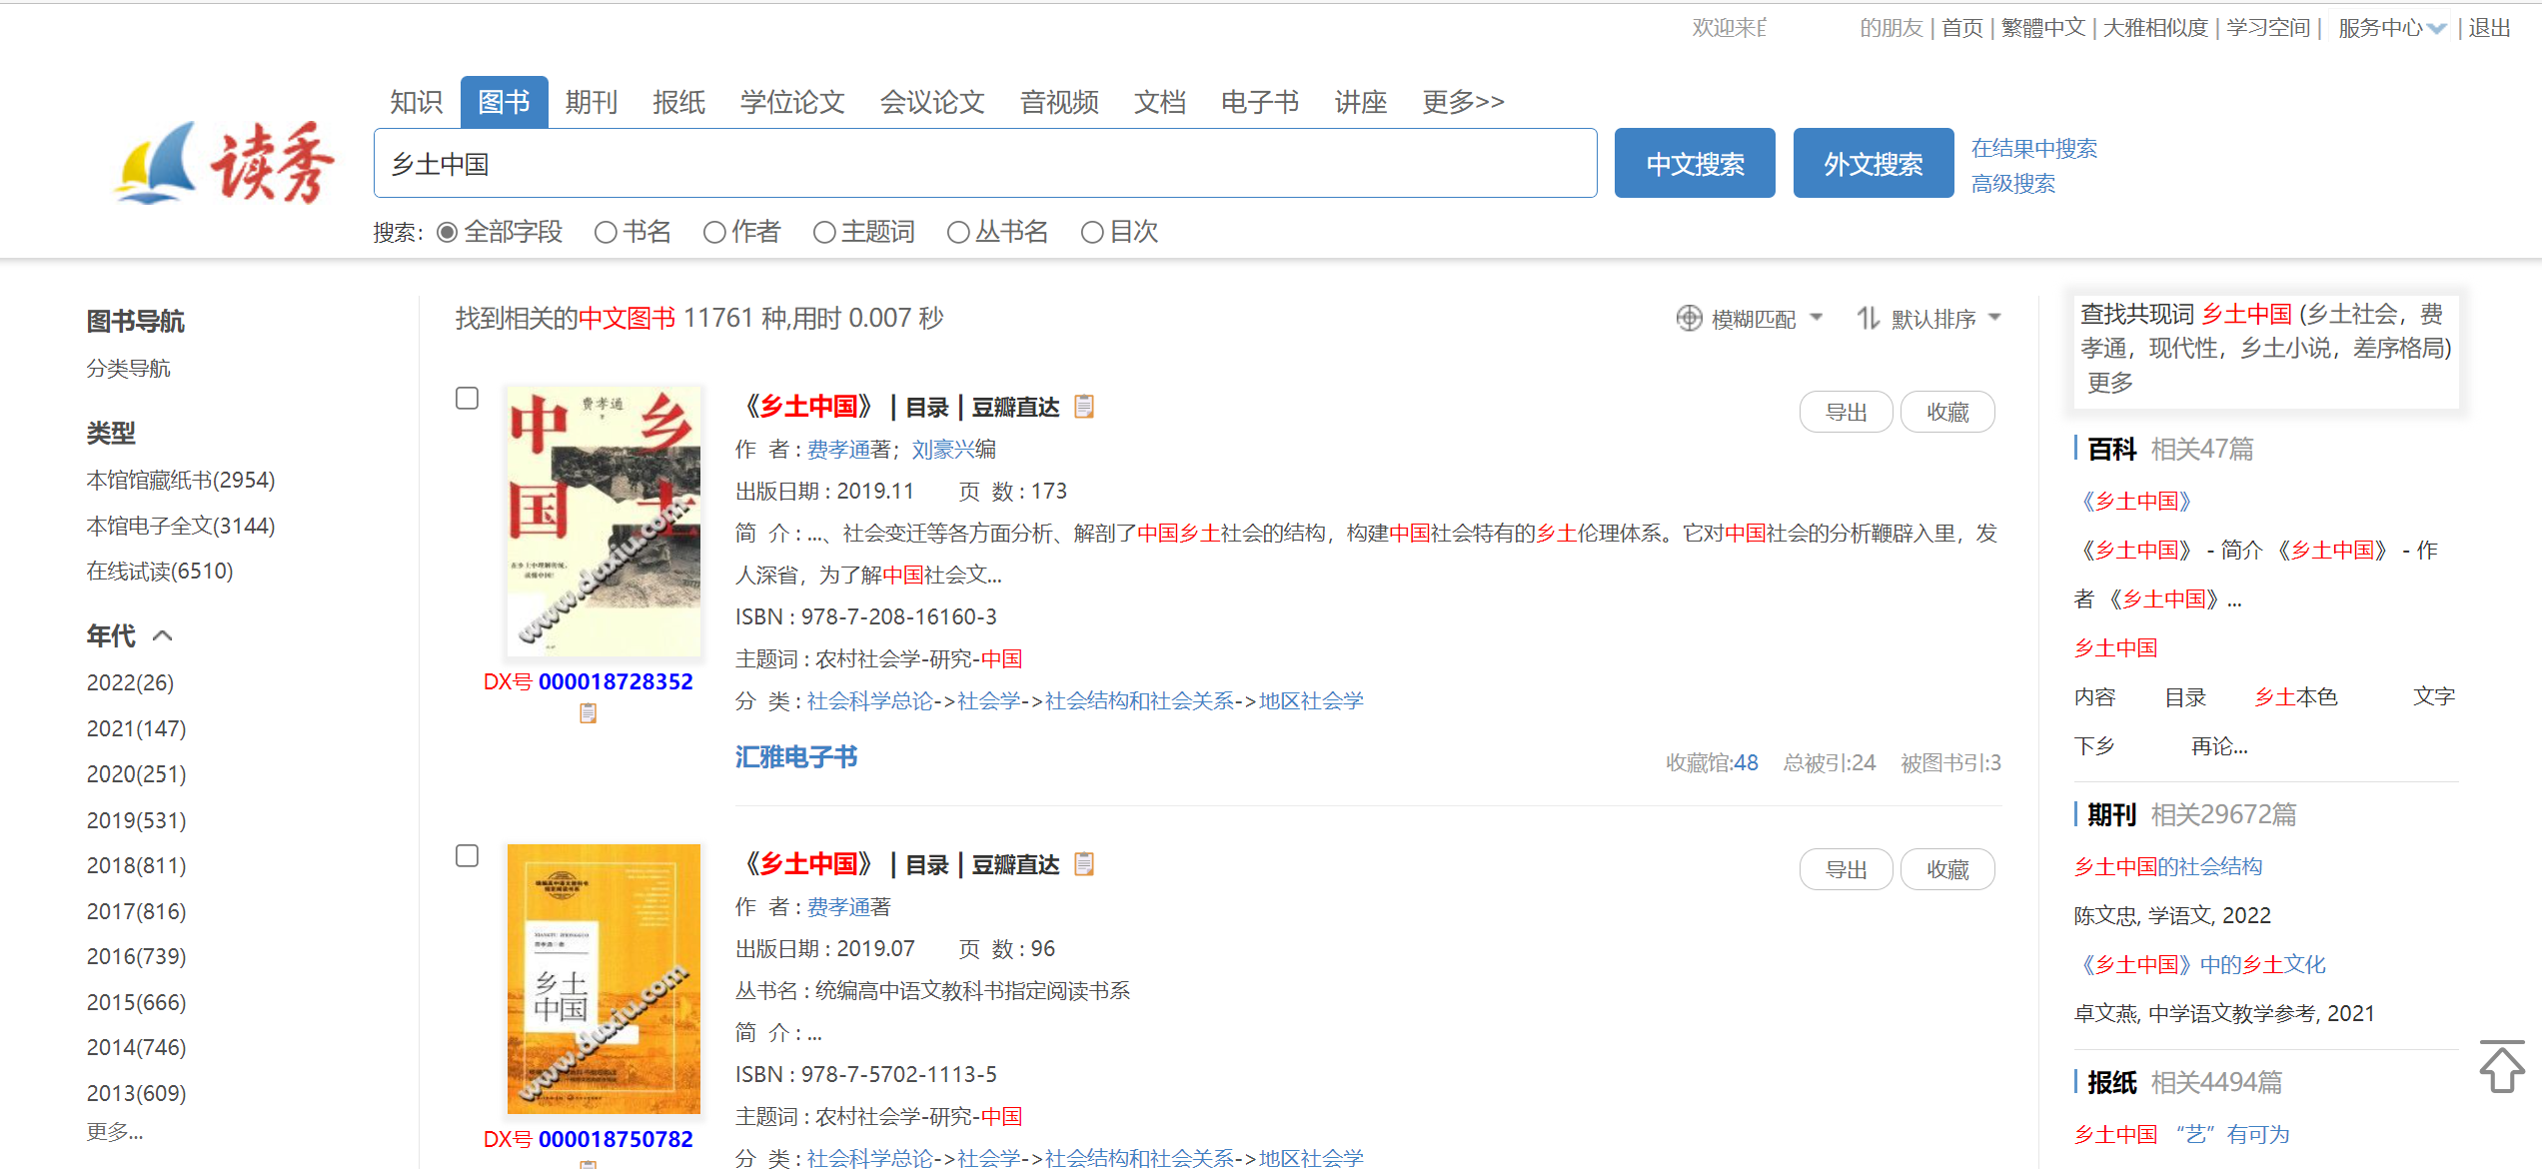
Task: Click the search input field
Action: click(984, 164)
